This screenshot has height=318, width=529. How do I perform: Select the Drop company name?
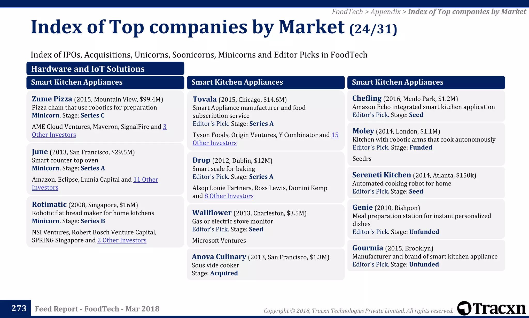tap(201, 160)
